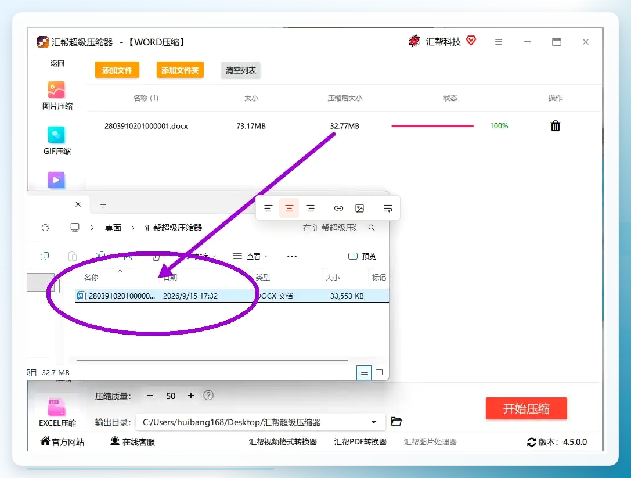
Task: Sort Explorer files by 名称 column
Action: pyautogui.click(x=91, y=278)
